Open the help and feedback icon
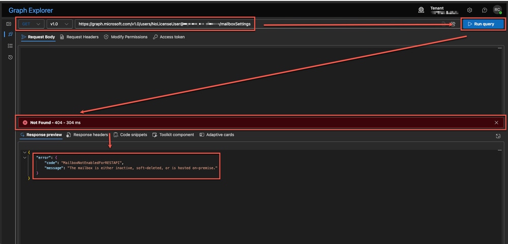The image size is (508, 244). pyautogui.click(x=484, y=10)
